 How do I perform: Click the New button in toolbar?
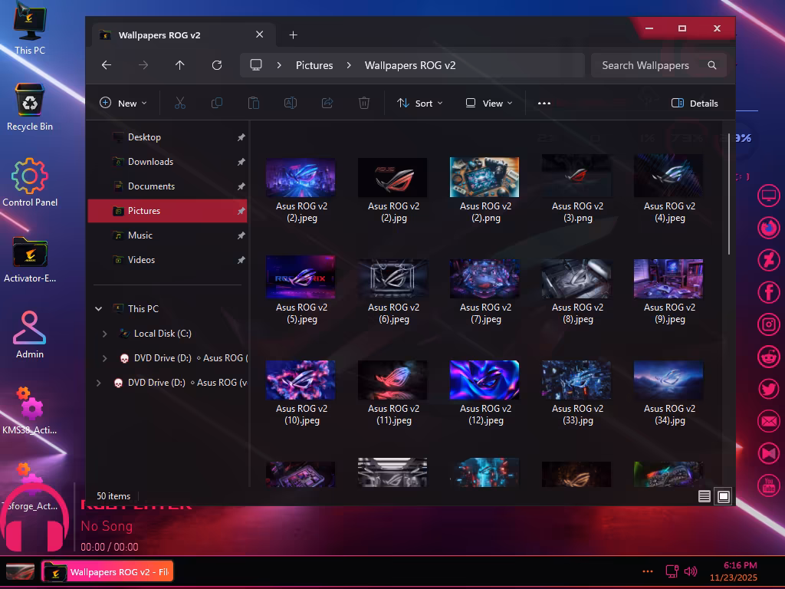(123, 104)
